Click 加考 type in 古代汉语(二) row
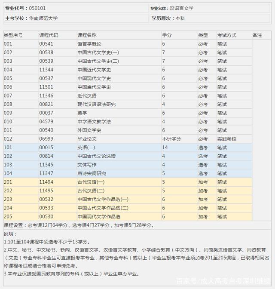Screen dimensions: 275x289 203,191
